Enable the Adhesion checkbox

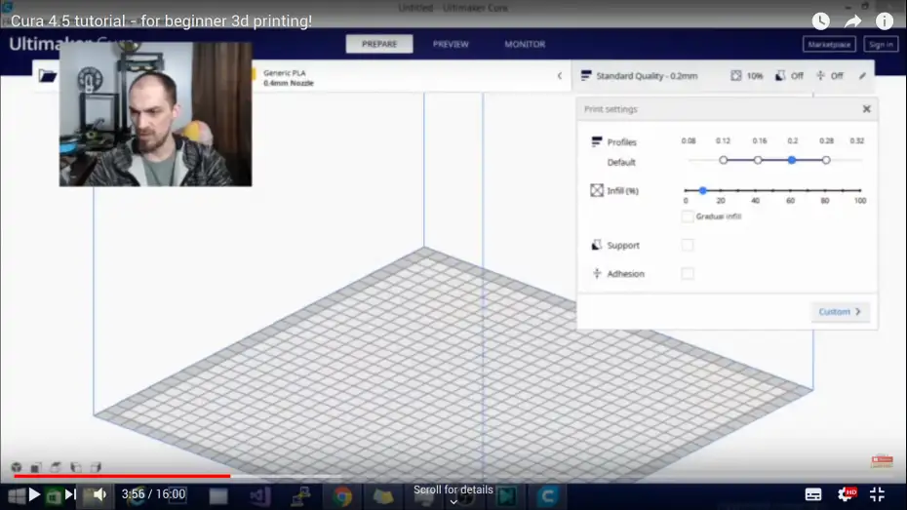[x=688, y=273]
